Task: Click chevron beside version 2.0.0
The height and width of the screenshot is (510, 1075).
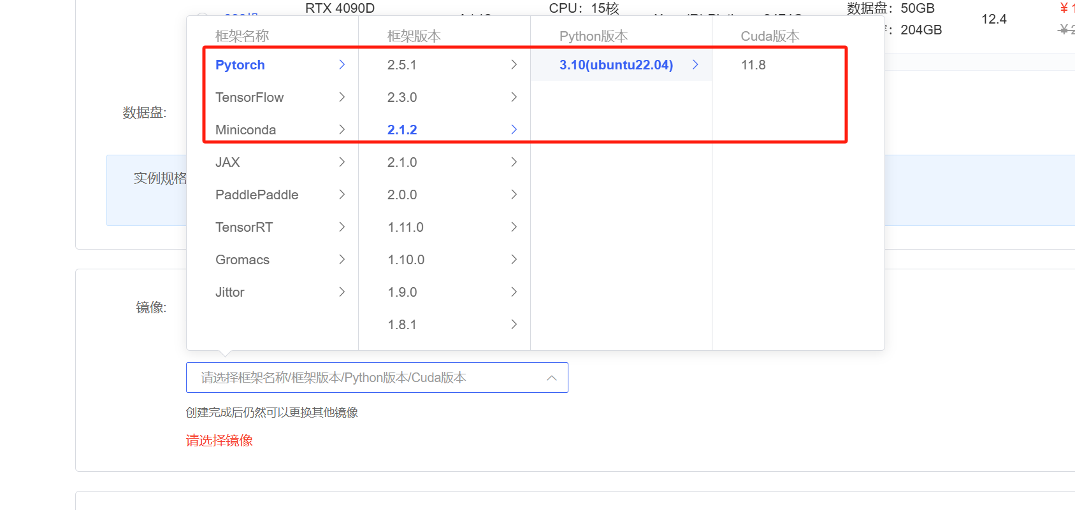Action: (x=514, y=195)
